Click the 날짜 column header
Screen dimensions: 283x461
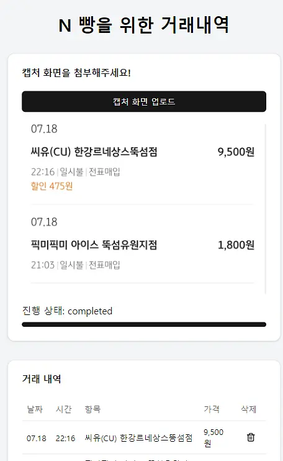click(35, 409)
